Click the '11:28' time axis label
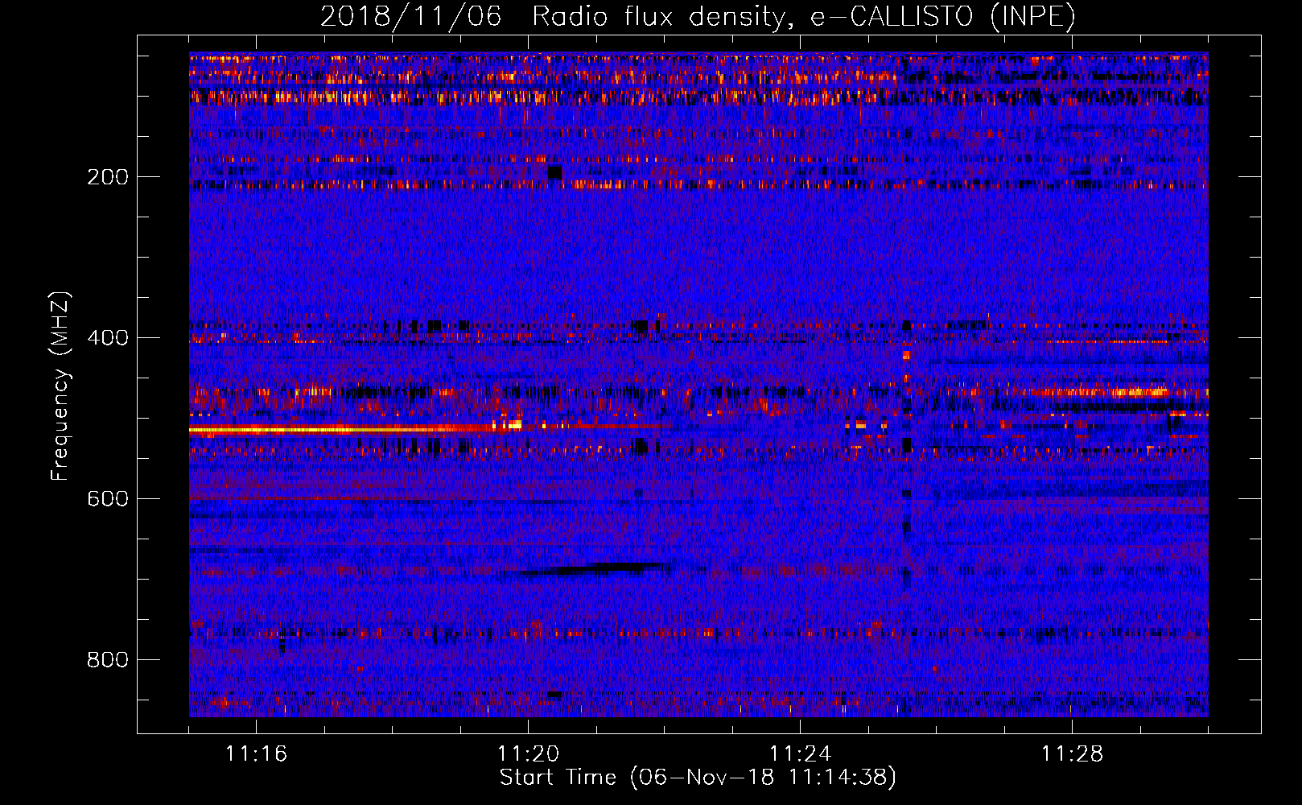Viewport: 1302px width, 805px height. coord(1072,754)
